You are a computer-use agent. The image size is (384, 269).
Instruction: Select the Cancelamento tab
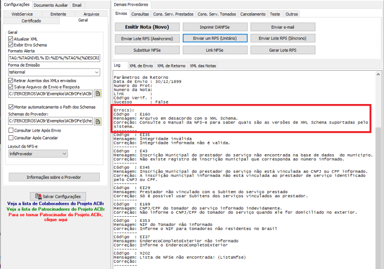pos(253,14)
